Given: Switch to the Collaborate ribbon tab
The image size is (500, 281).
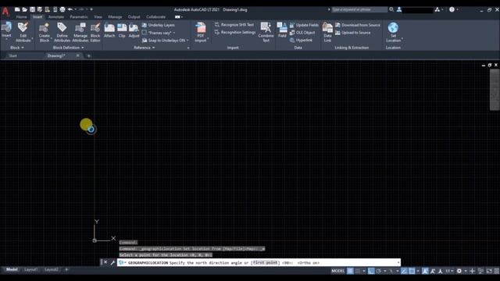Looking at the screenshot, I should click(155, 17).
